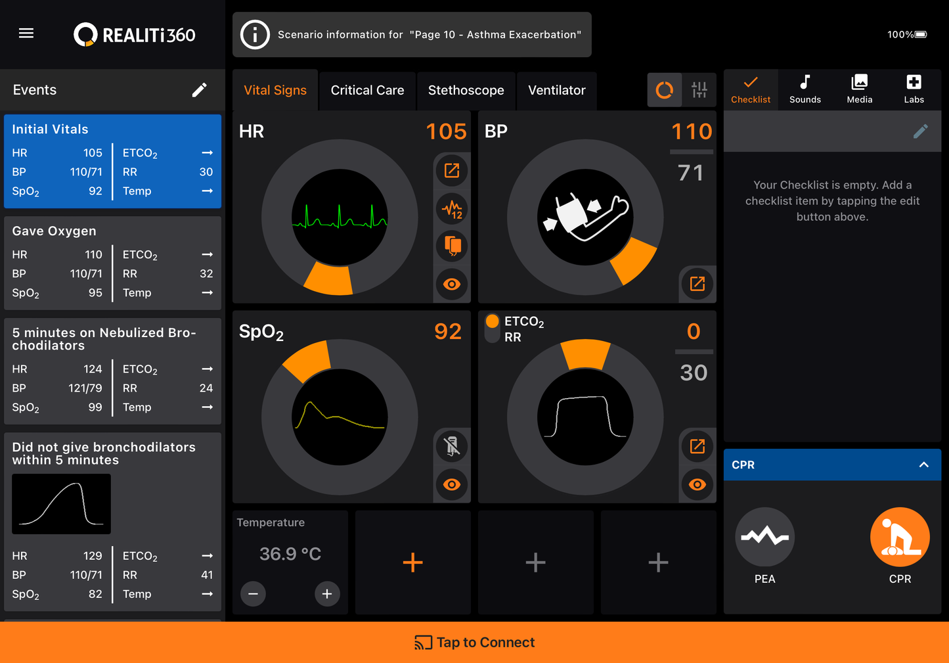The image size is (949, 663).
Task: Toggle the SpO2 probe sensor icon
Action: point(452,446)
